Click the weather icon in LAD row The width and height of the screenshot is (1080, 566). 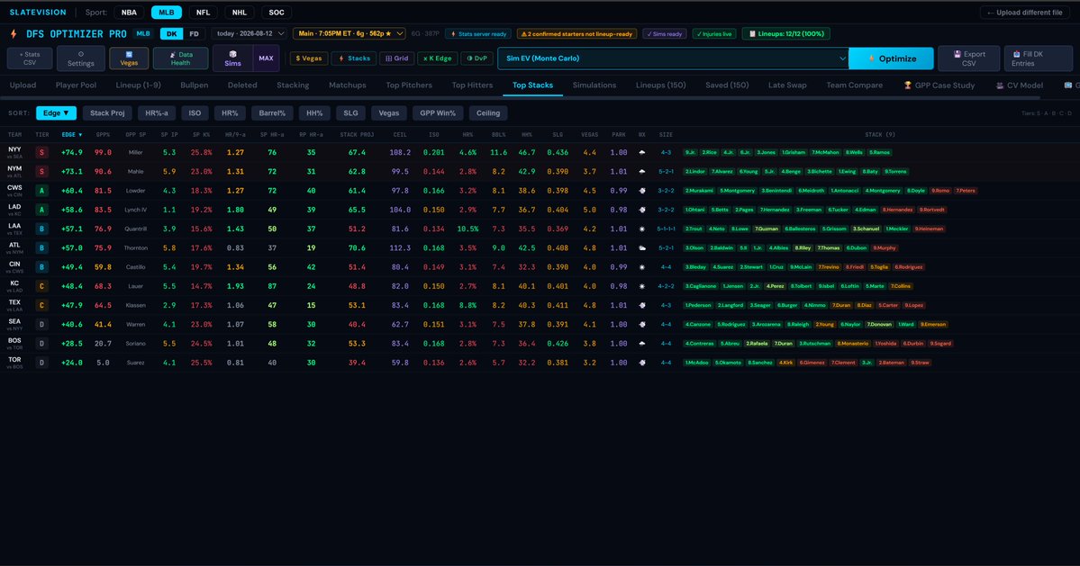click(x=642, y=210)
